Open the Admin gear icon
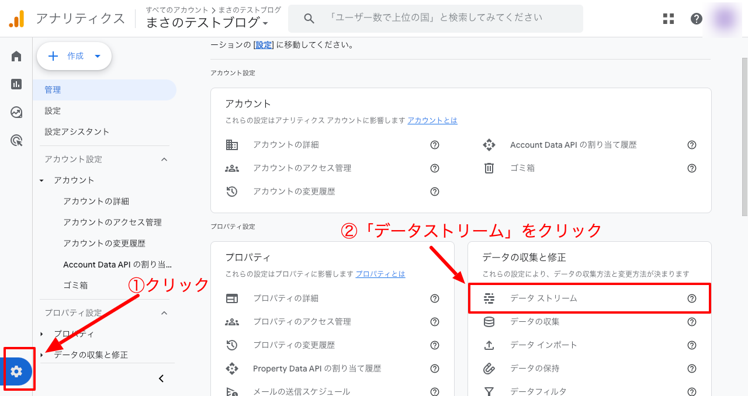 tap(16, 371)
